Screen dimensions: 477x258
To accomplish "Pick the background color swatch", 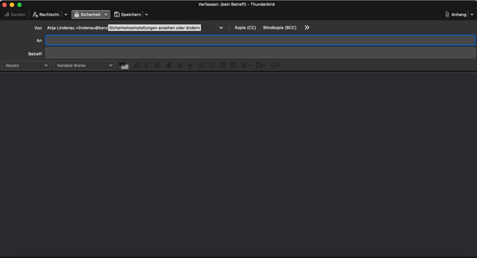I will 125,67.
